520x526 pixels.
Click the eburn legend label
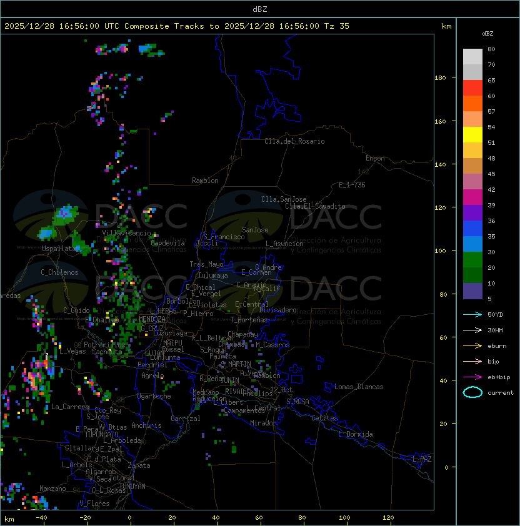point(497,346)
